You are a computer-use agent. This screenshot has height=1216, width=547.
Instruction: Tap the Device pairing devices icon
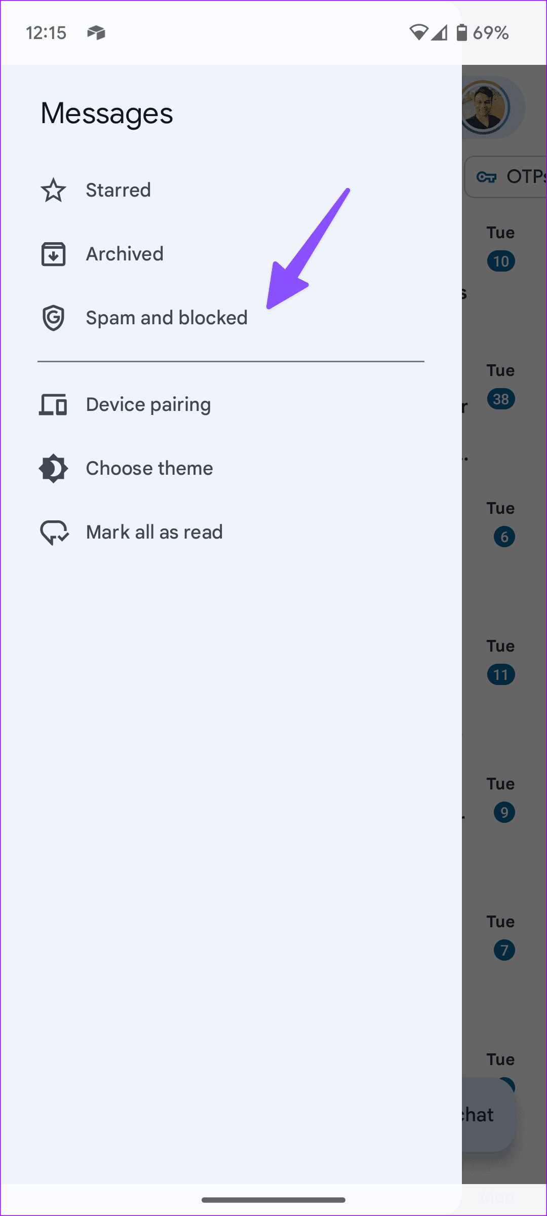click(53, 405)
